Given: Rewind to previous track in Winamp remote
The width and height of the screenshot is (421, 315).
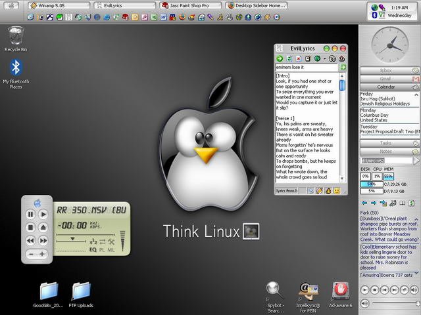Looking at the screenshot, I should tap(30, 241).
